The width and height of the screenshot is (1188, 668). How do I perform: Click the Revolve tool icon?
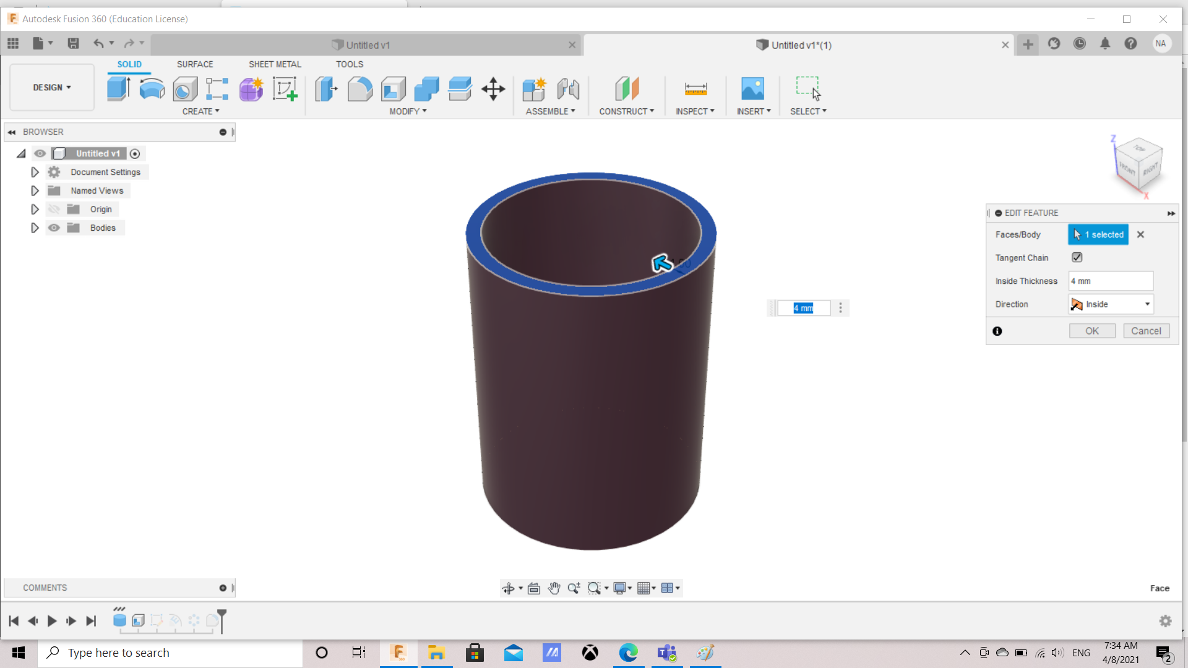[152, 89]
